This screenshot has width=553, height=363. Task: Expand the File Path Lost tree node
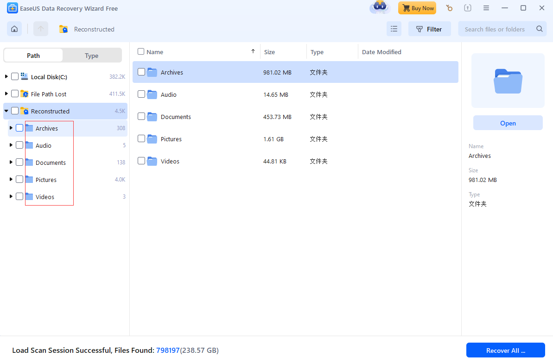(x=6, y=94)
